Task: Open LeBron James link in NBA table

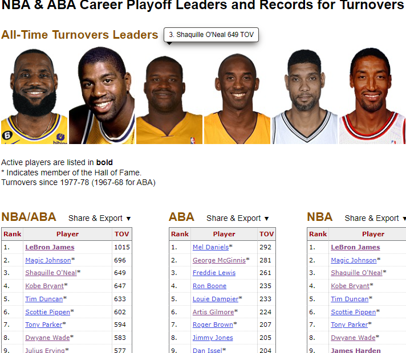Action: [x=355, y=247]
